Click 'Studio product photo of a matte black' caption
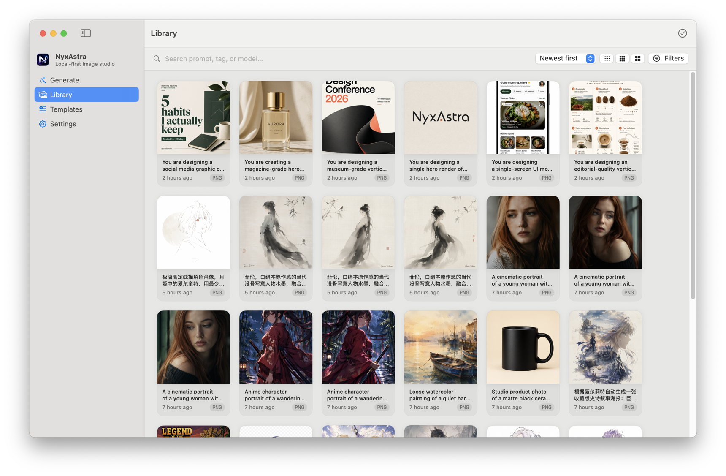The width and height of the screenshot is (726, 476). coord(521,395)
